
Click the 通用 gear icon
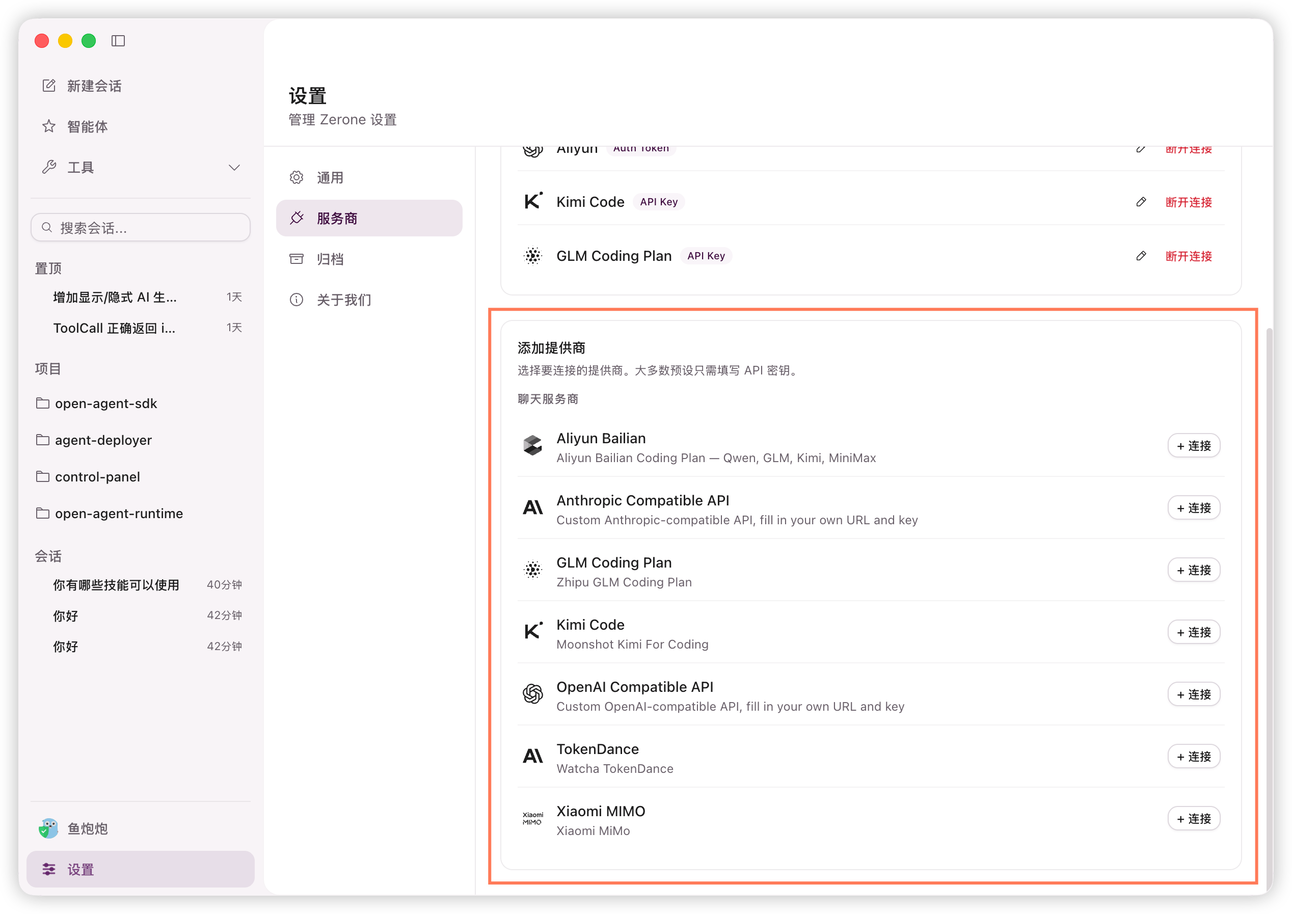(297, 178)
